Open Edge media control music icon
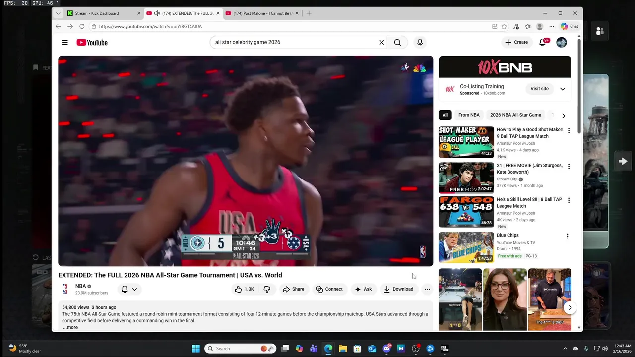 point(516,26)
